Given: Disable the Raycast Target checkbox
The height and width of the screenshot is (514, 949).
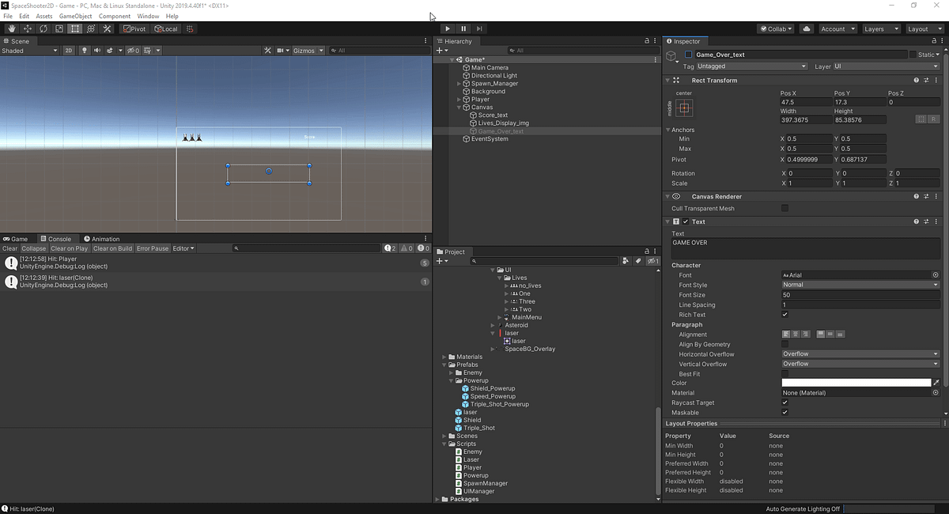Looking at the screenshot, I should pos(785,403).
